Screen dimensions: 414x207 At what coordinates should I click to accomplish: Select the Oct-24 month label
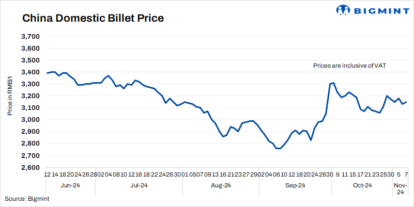click(x=361, y=185)
